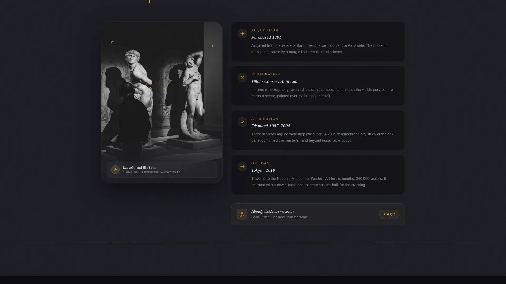
Task: Expand the 4 records found entry
Action: tap(171, 172)
